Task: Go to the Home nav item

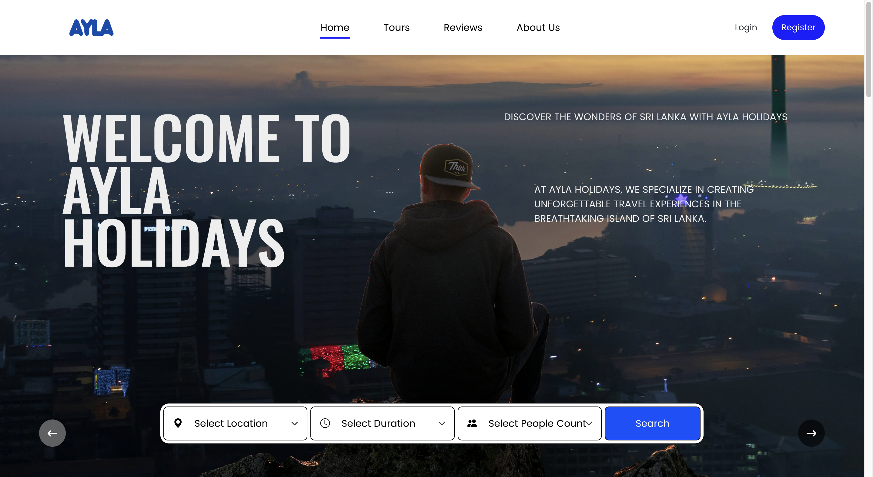Action: pyautogui.click(x=335, y=28)
